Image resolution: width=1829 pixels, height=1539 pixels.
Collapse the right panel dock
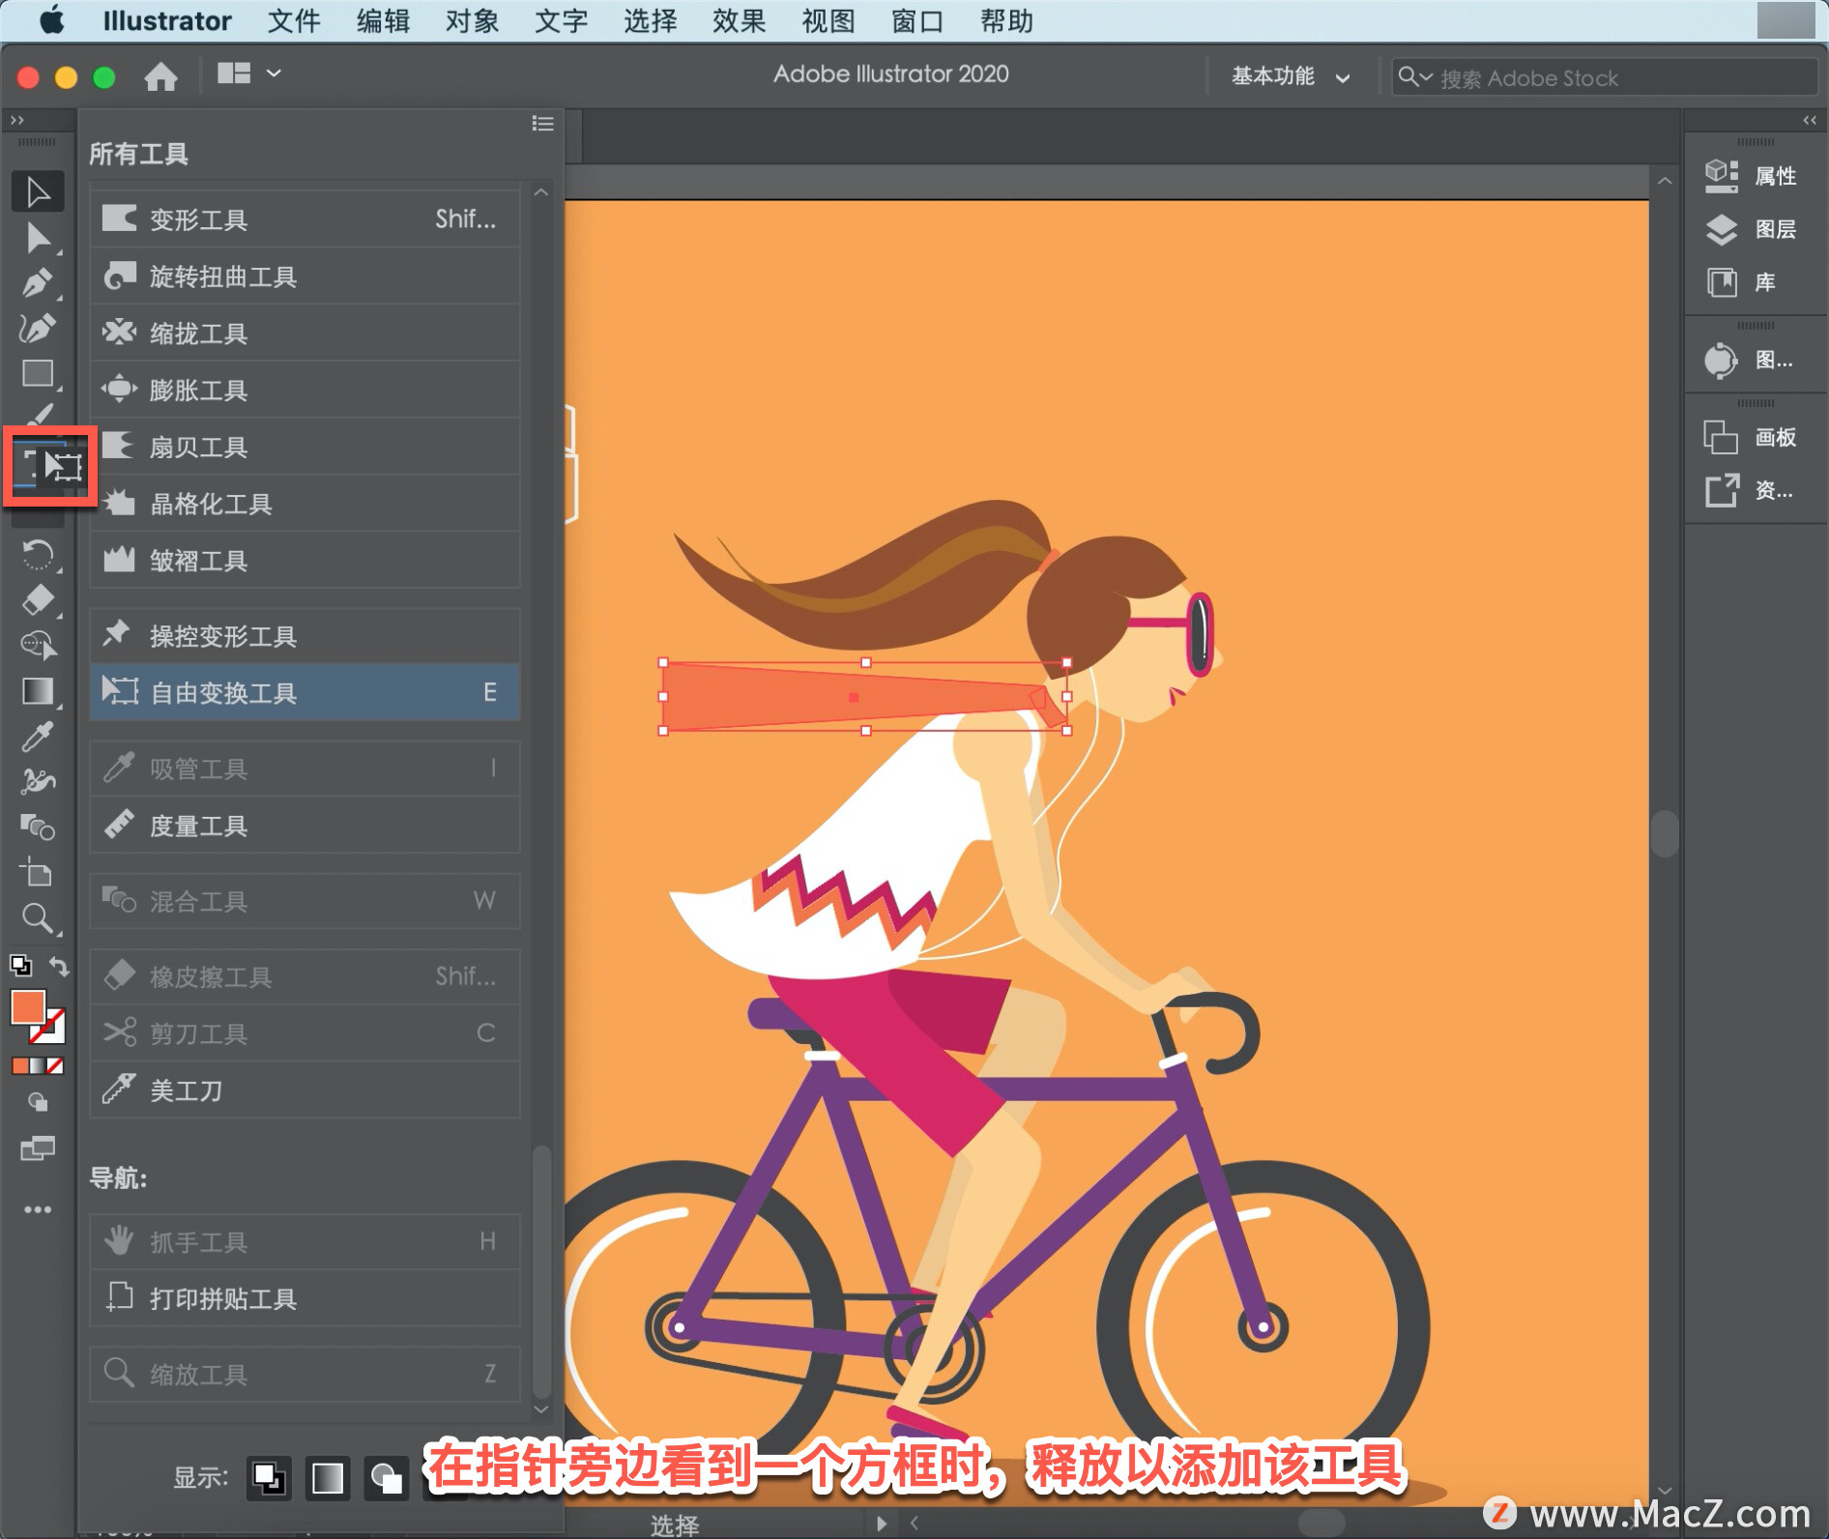pyautogui.click(x=1810, y=120)
